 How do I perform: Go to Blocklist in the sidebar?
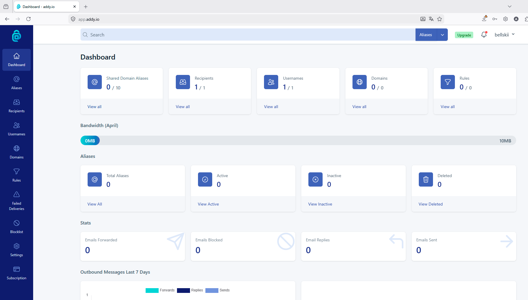17,227
